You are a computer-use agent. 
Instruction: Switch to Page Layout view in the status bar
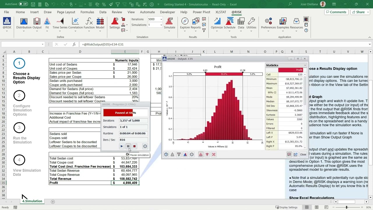click(316, 207)
